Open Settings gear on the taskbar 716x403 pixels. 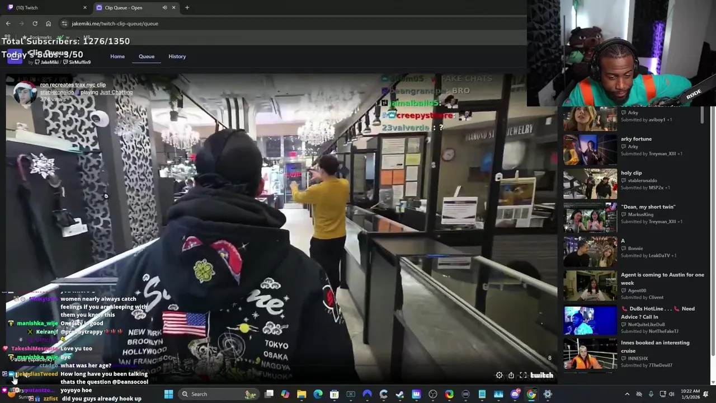pyautogui.click(x=548, y=394)
